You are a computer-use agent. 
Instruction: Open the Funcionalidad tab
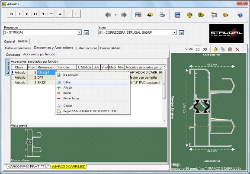[110, 48]
